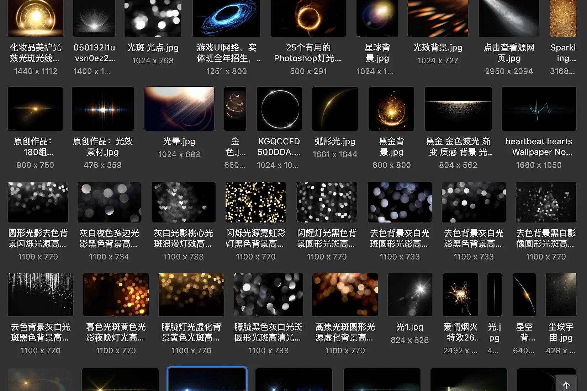587x391 pixels.
Task: Click the 1661 x 1644 dimensions text
Action: (x=335, y=155)
